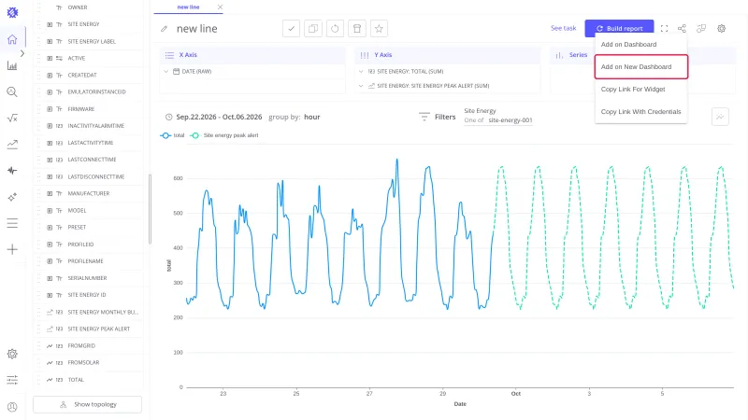Viewport: 748px width, 420px height.
Task: Click the chart type icon right of filters
Action: tap(720, 117)
